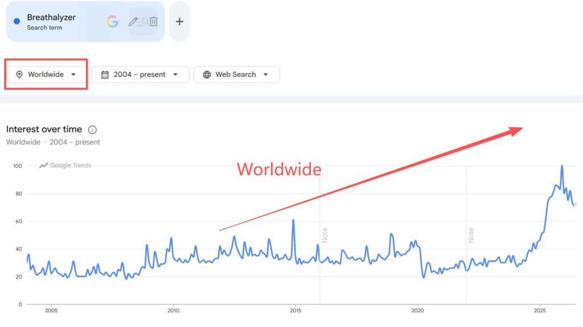Click the Interest over time heading

pos(44,129)
